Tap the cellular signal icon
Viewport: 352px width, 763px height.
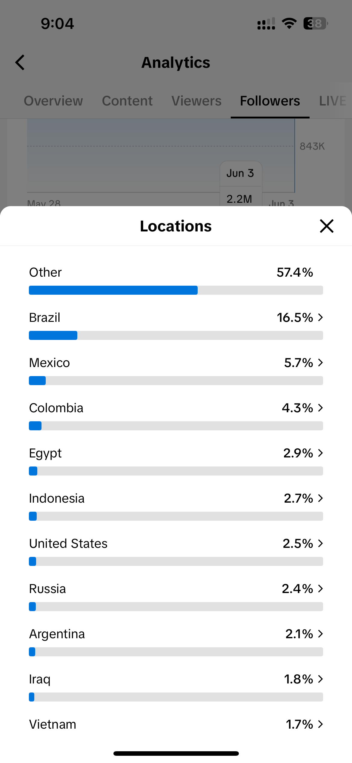point(266,24)
